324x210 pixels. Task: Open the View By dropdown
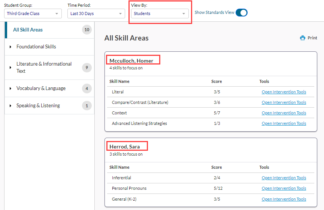tap(160, 13)
